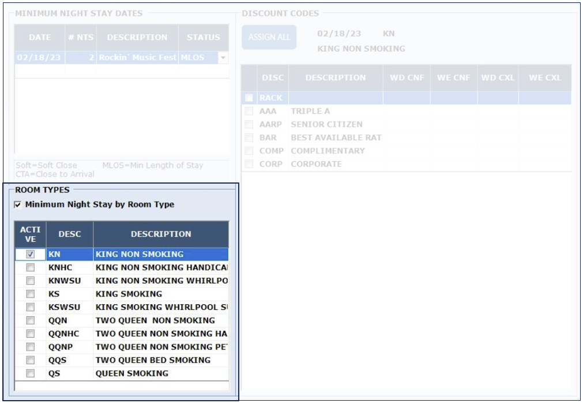Select the 02/18/23 date cell
Viewport: 583px width, 403px height.
[40, 58]
